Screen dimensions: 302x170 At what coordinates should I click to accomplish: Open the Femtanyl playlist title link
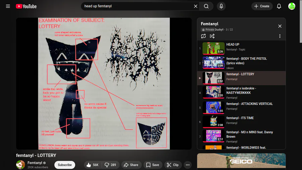pyautogui.click(x=209, y=24)
